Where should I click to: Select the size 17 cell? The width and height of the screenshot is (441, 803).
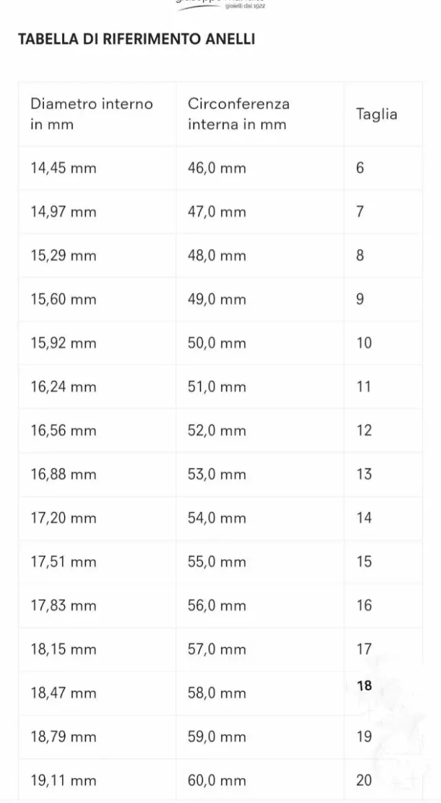pos(364,649)
